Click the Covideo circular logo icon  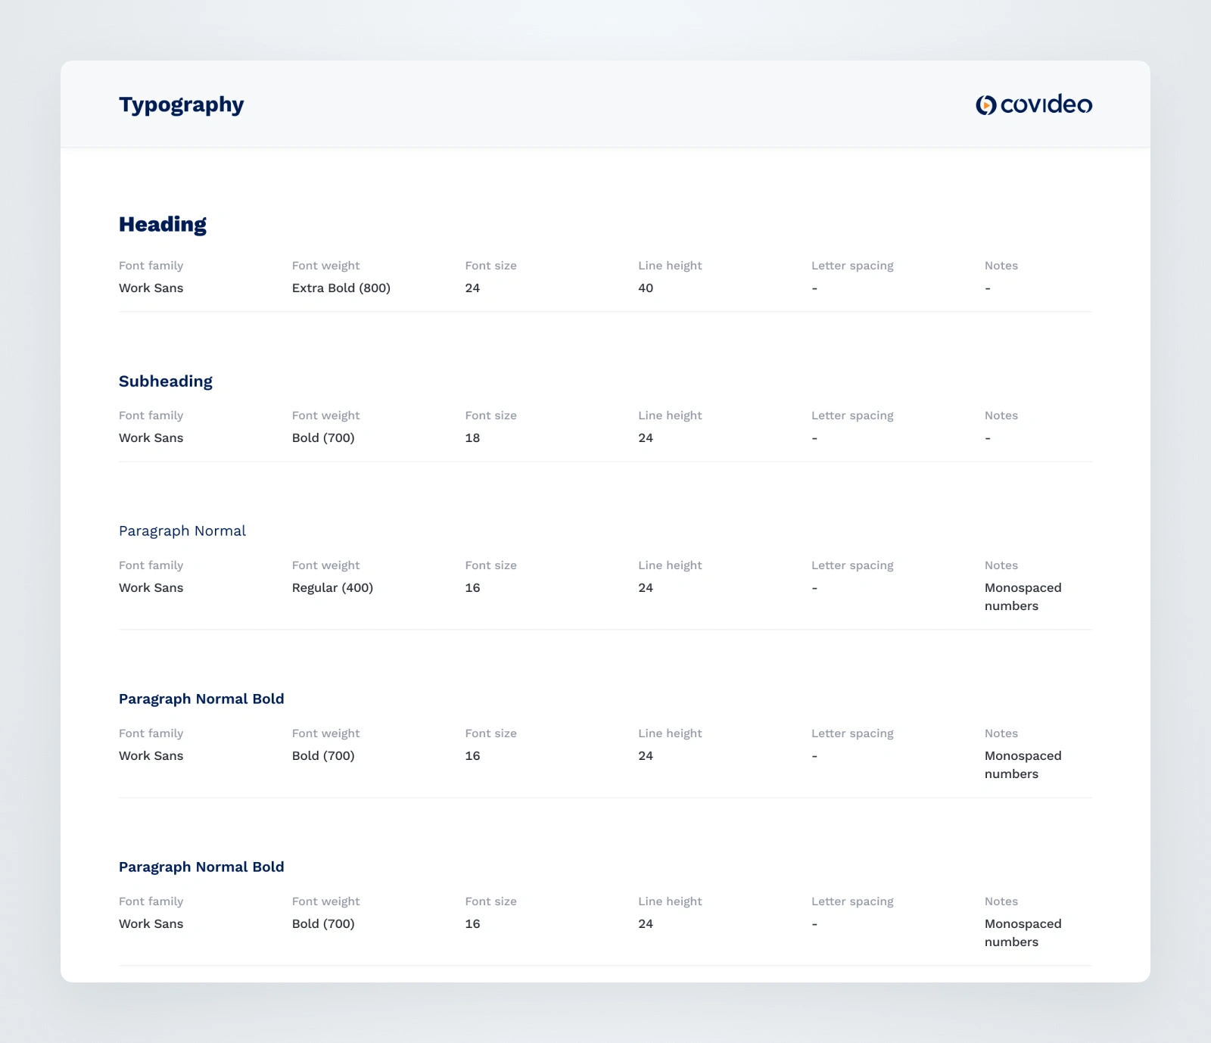pyautogui.click(x=985, y=105)
